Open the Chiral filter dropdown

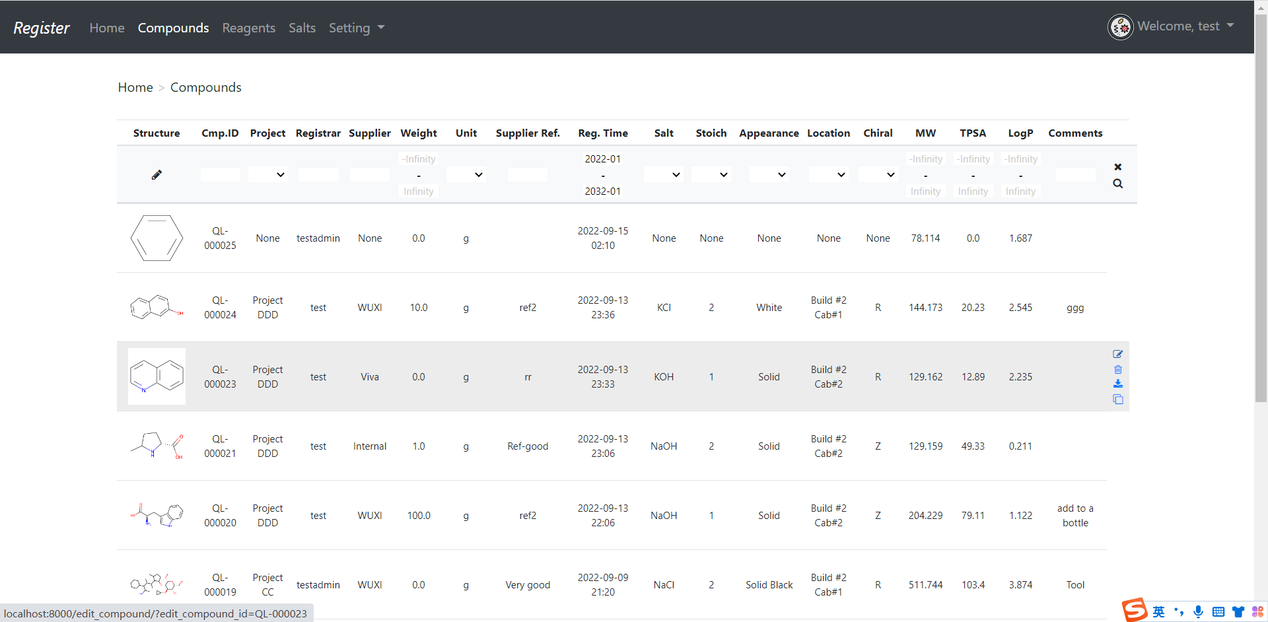coord(878,175)
